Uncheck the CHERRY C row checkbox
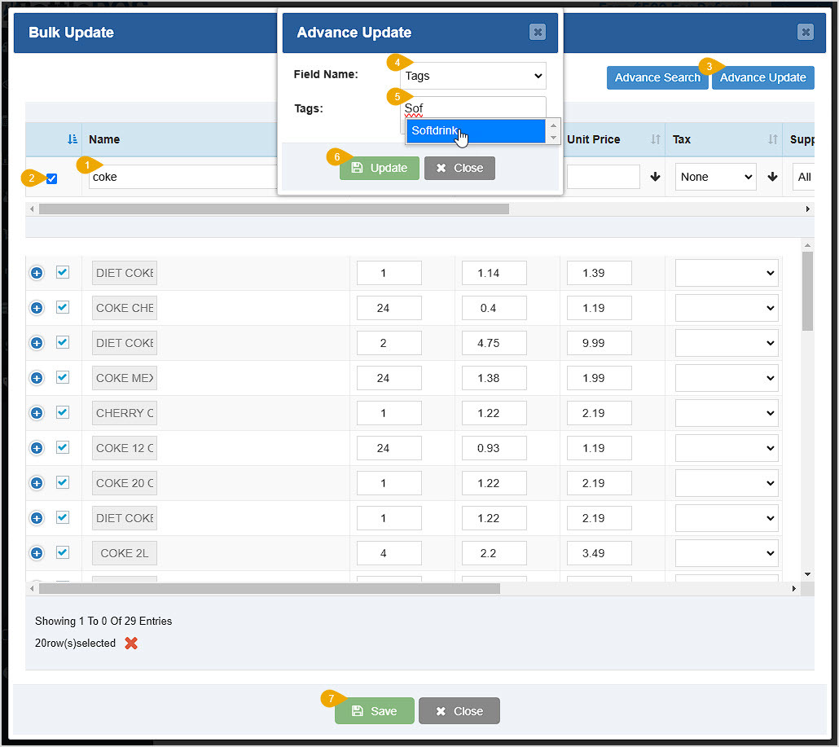839x747 pixels. (63, 412)
